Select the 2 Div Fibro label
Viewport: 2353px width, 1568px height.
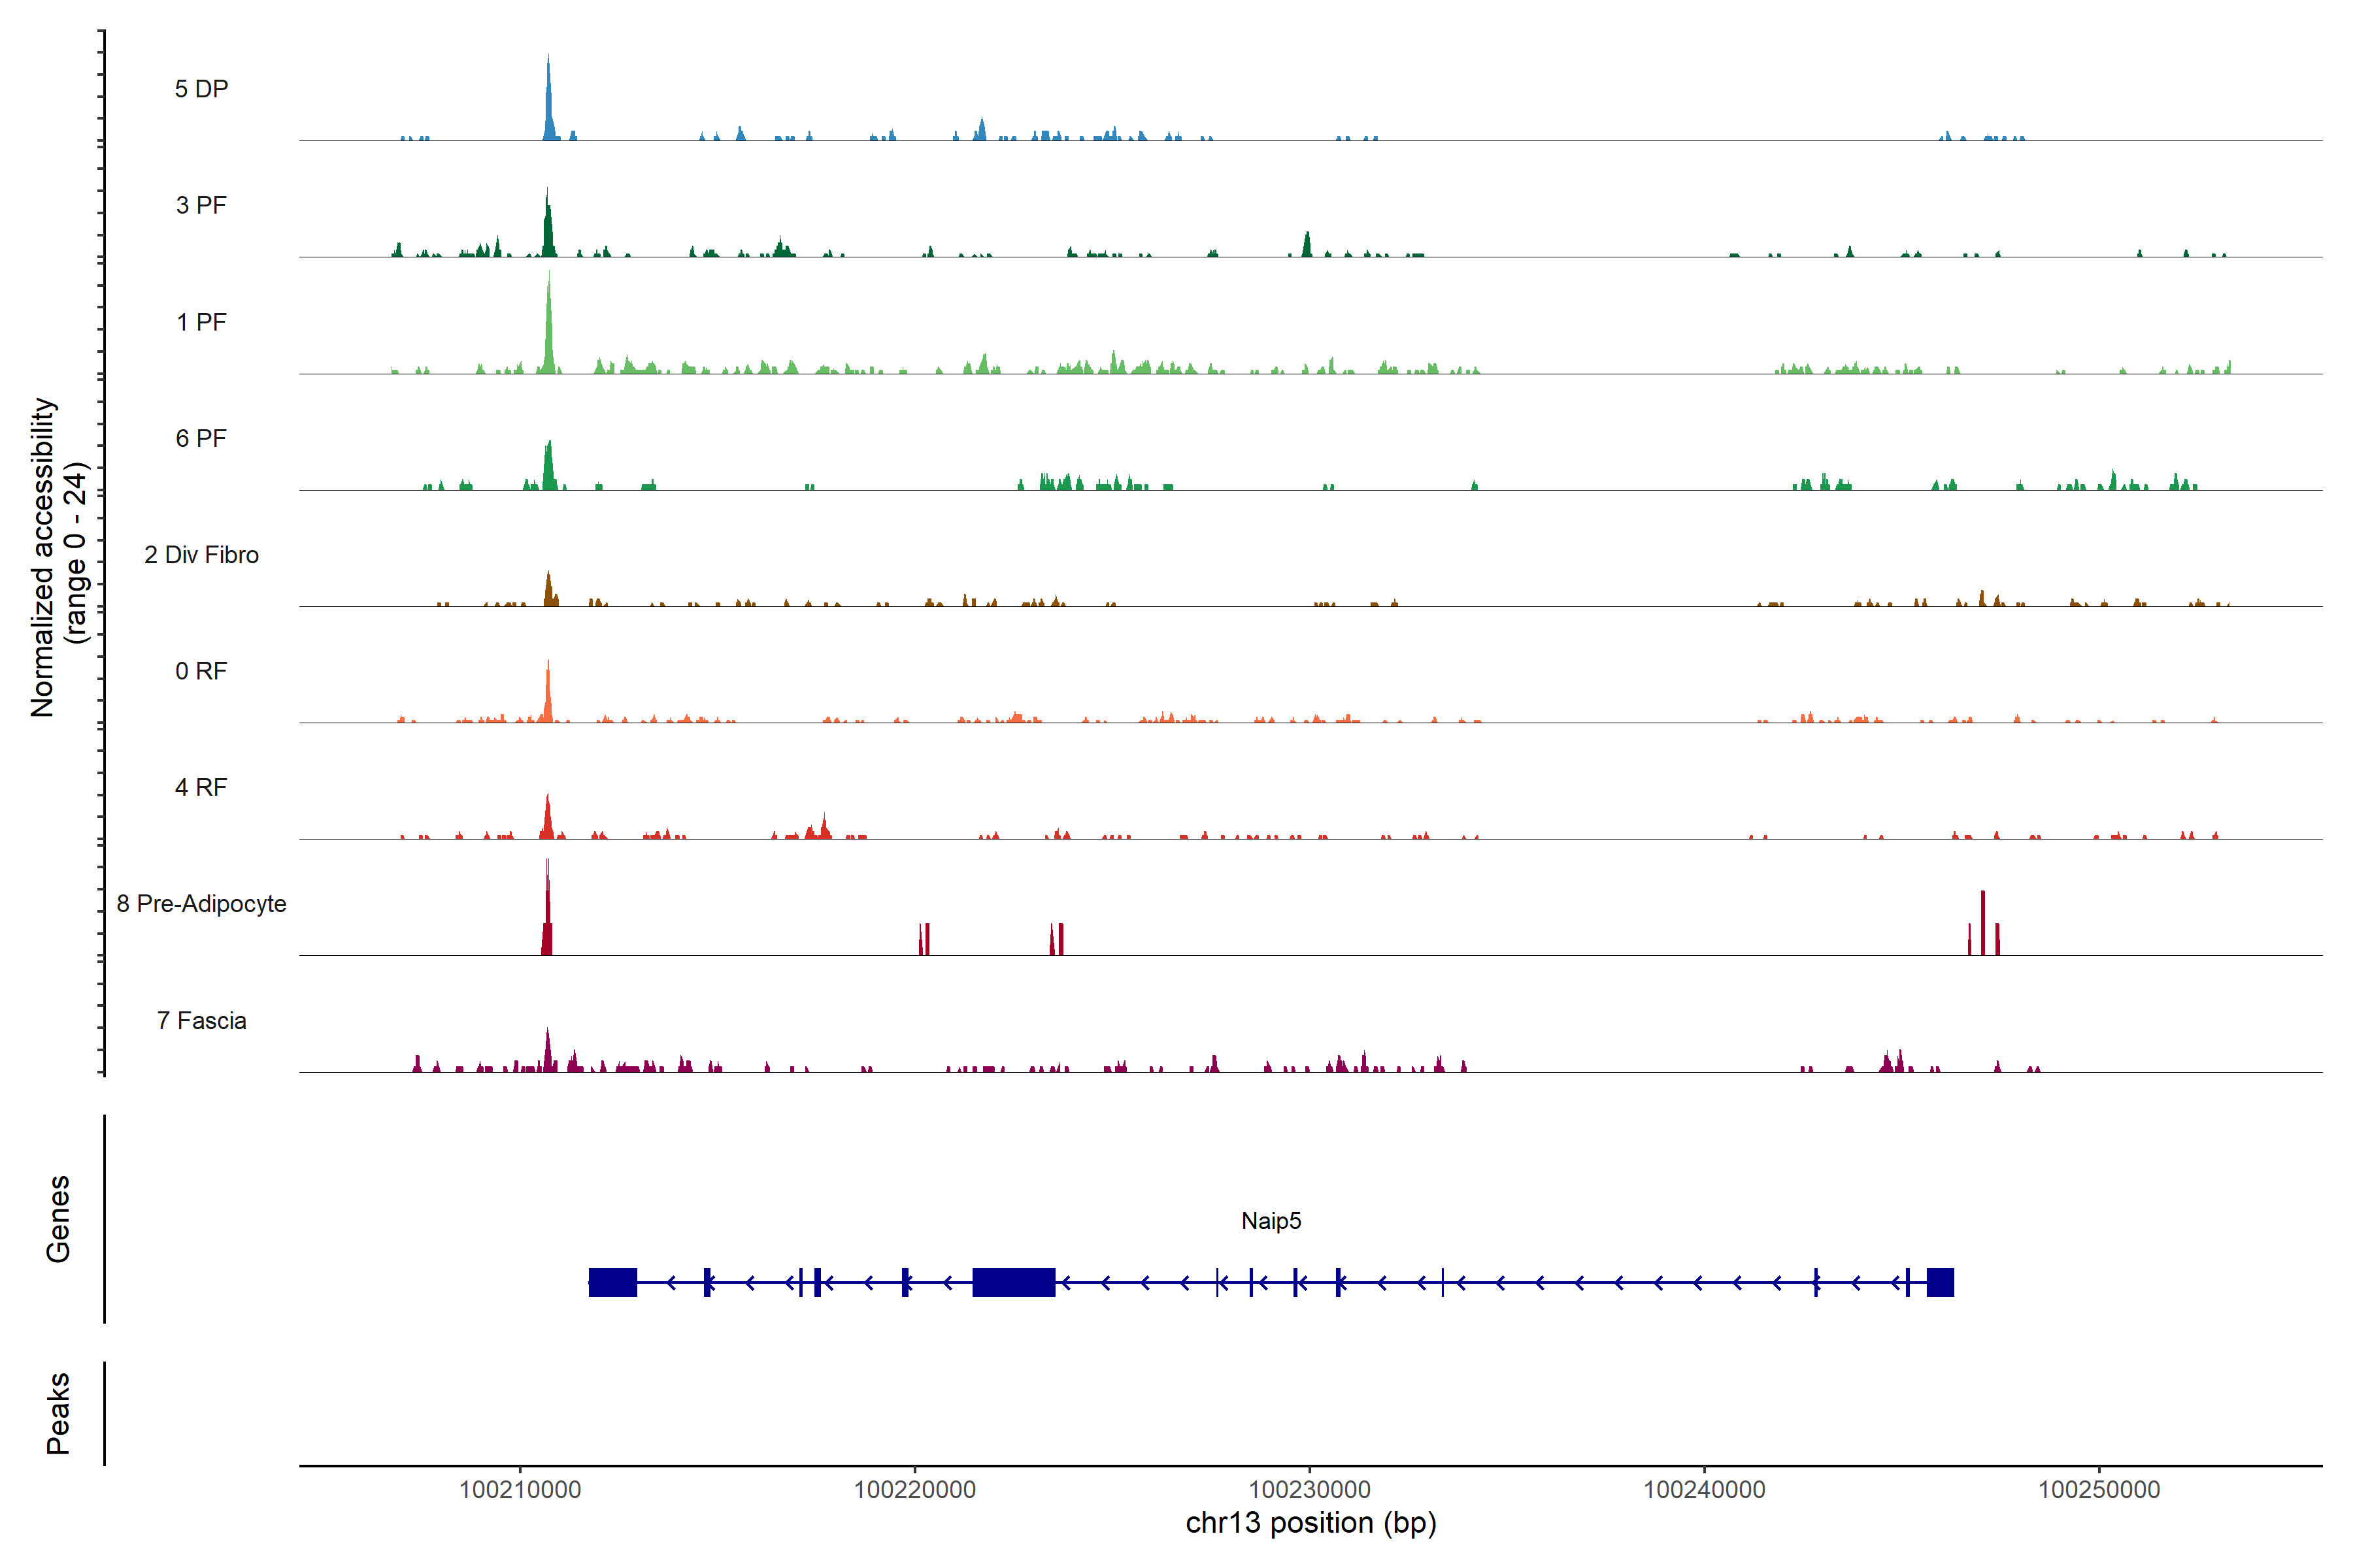[201, 555]
